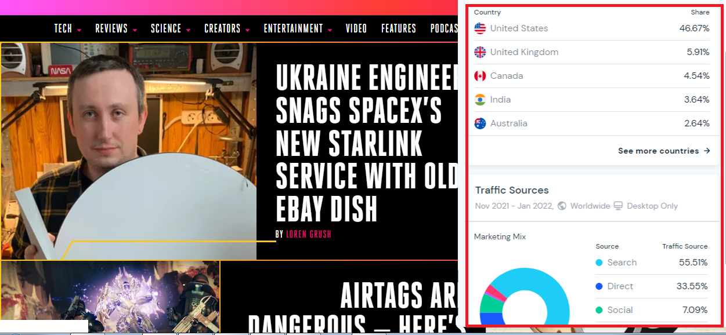
Task: Expand the dropdown arrow next to ENTERTAINMENT
Action: pos(330,30)
